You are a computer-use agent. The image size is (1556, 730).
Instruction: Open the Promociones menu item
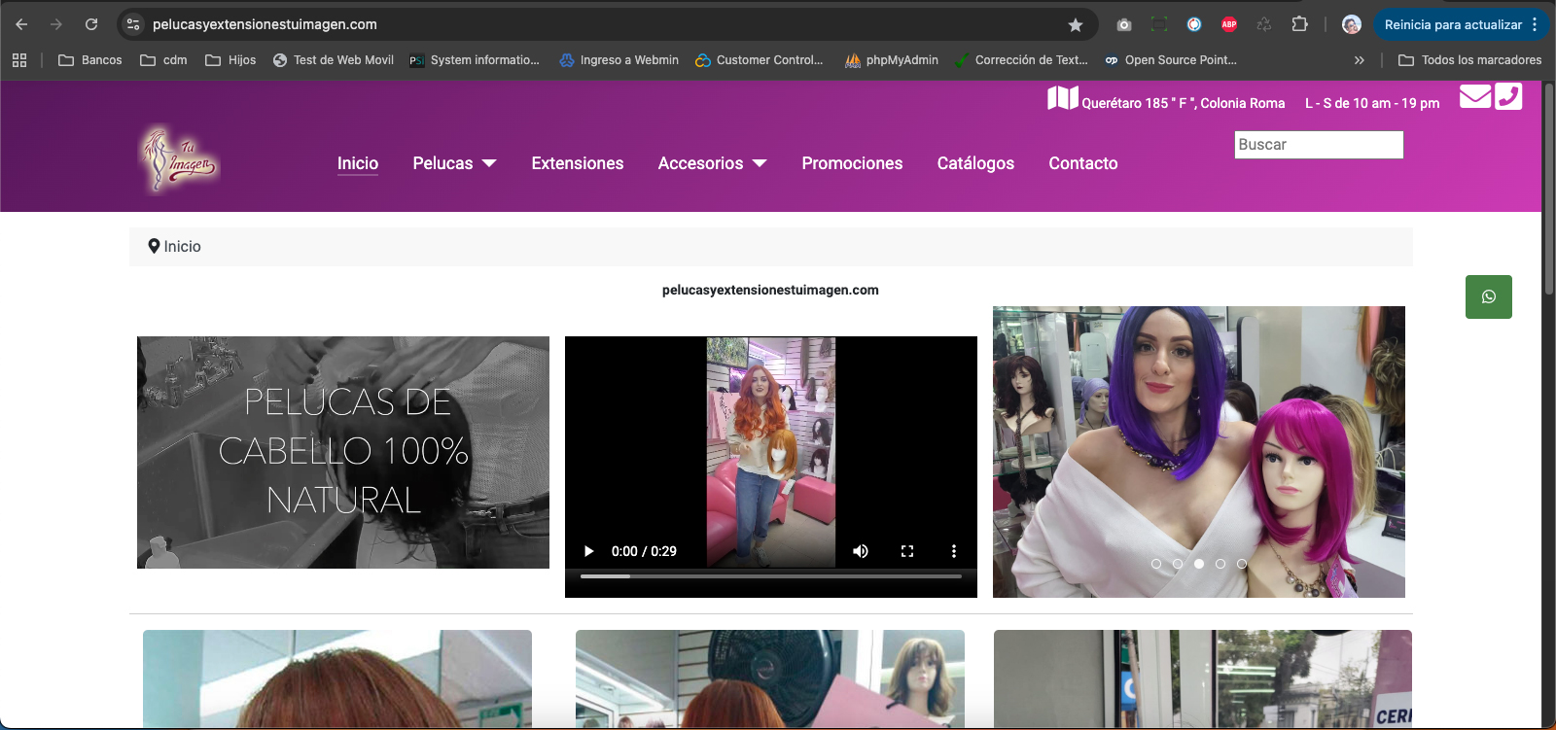click(852, 163)
